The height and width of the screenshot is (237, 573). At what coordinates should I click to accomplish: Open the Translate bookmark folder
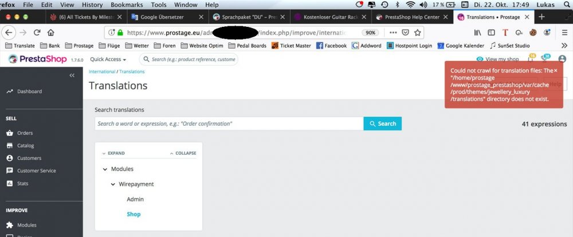(20, 46)
